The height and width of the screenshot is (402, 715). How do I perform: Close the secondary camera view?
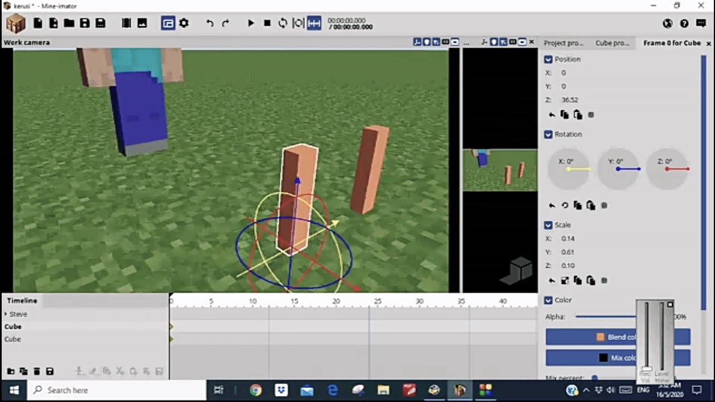coord(531,42)
